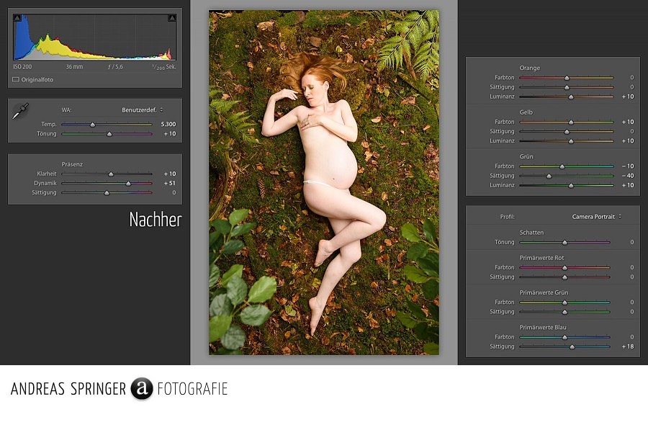Click the ISO 200 readout

(22, 66)
